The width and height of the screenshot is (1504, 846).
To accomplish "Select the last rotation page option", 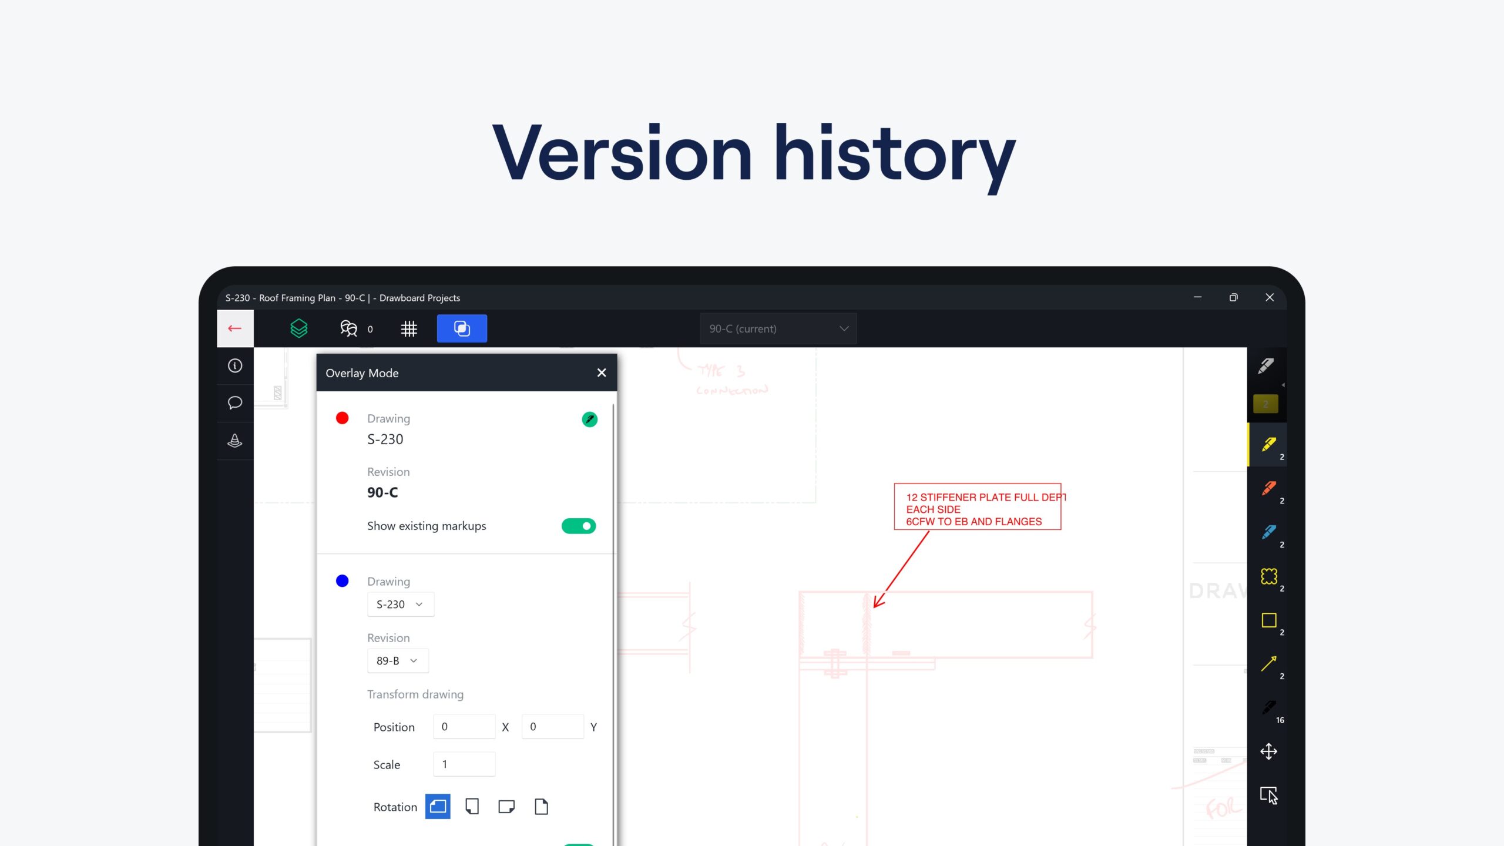I will 541,807.
